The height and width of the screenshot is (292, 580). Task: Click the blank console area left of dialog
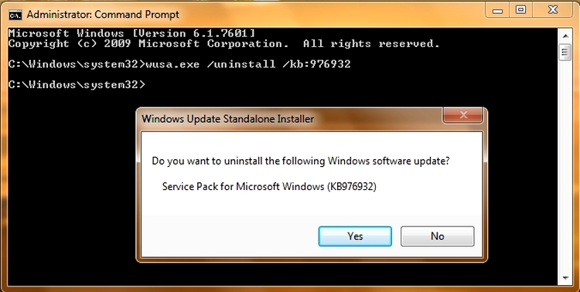point(72,185)
